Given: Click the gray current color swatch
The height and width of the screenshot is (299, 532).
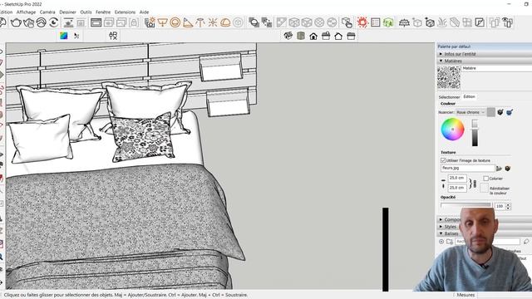Looking at the screenshot, I should coord(491,112).
